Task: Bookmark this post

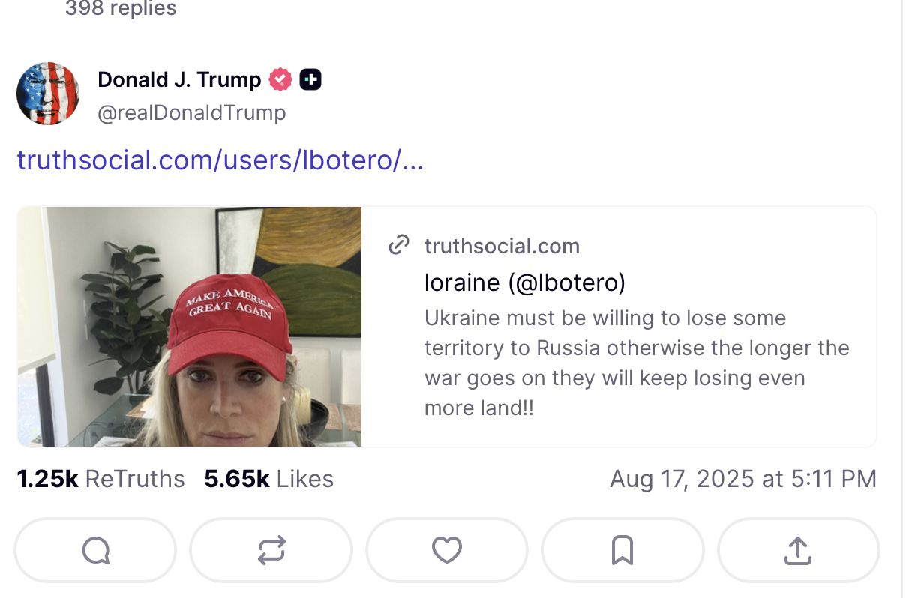Action: [x=622, y=551]
